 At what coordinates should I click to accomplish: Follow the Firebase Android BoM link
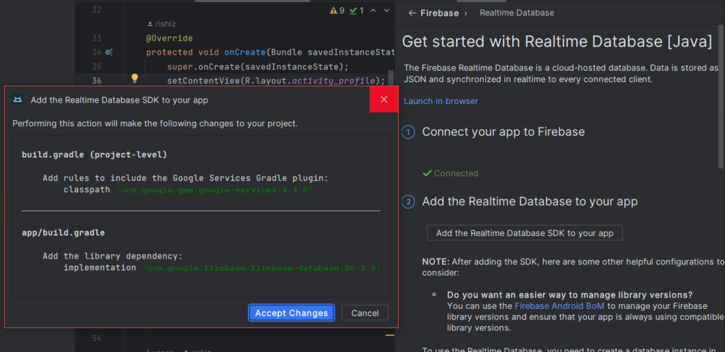[x=559, y=306]
